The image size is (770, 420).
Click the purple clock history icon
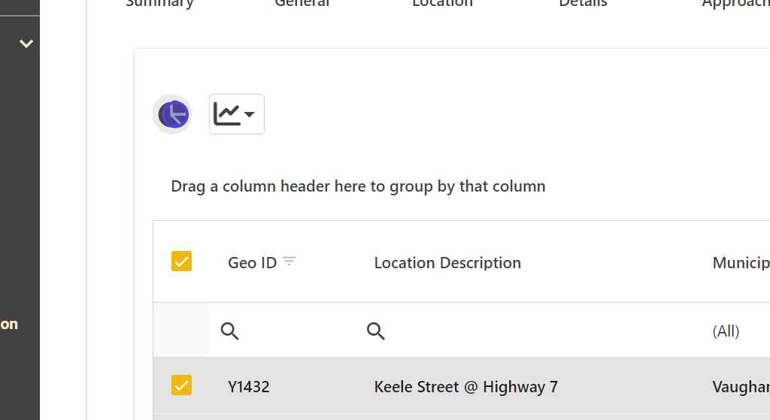click(x=172, y=114)
